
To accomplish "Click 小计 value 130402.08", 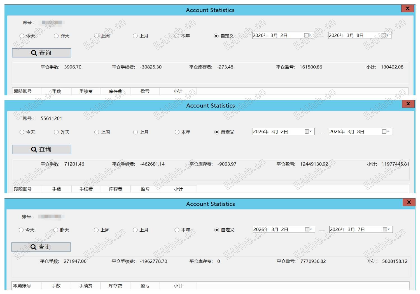I will tap(392, 67).
